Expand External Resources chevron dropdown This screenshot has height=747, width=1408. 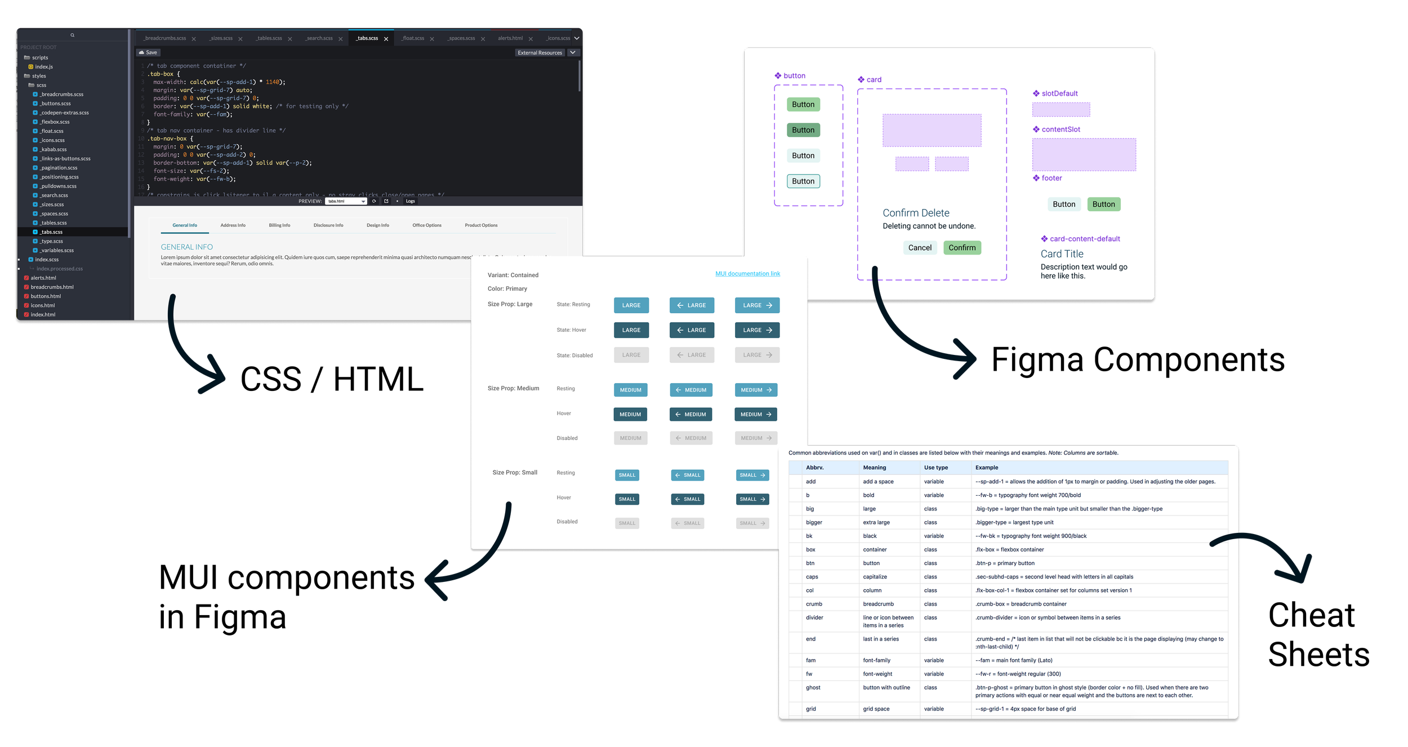(573, 52)
